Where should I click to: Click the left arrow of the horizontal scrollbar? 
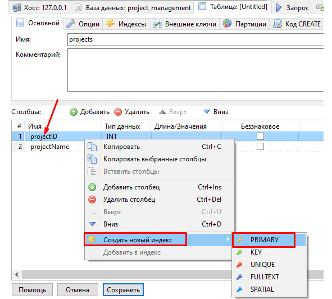coord(17,274)
